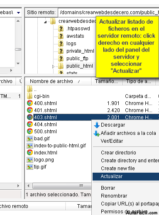159x215 pixels.
Task: Click the size value 1.901
Action: click(113, 103)
